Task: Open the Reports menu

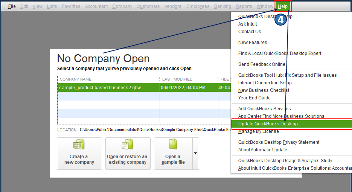Action: (244, 6)
